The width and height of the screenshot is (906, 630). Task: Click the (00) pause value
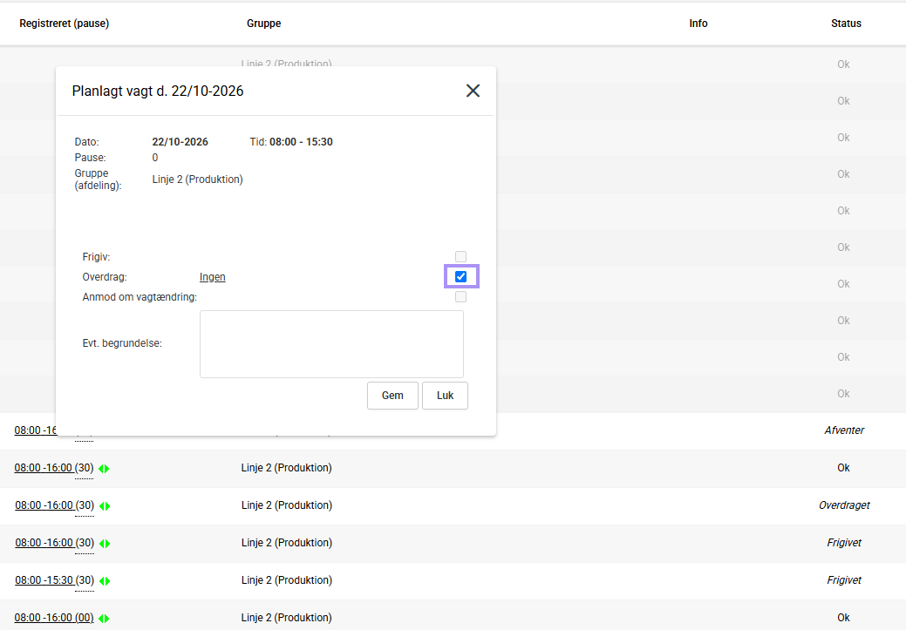tap(85, 618)
